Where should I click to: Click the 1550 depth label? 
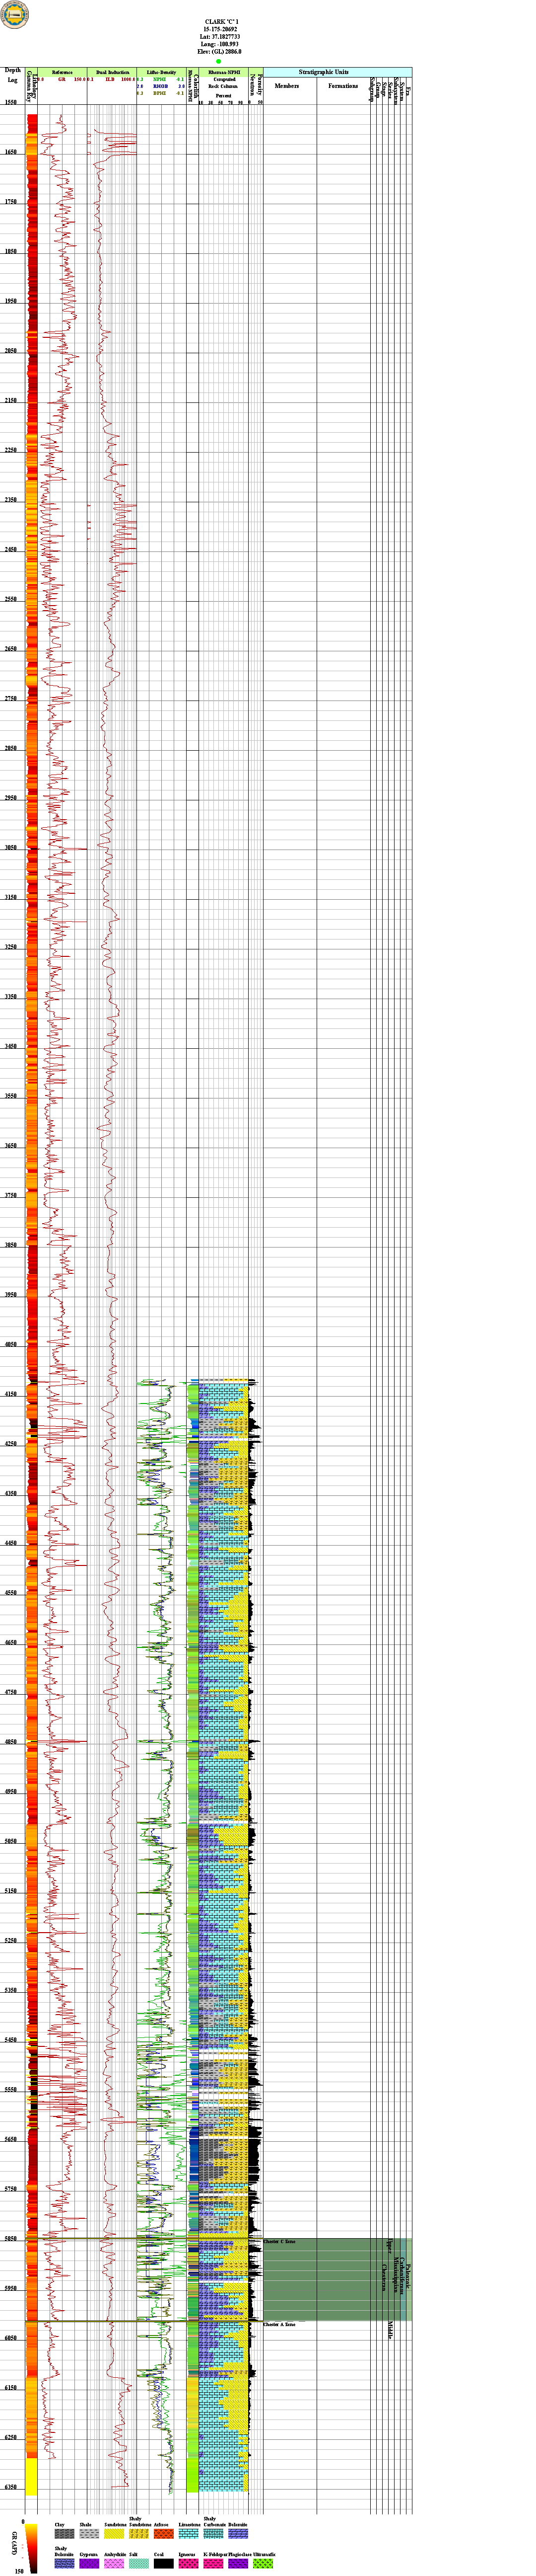(x=10, y=102)
